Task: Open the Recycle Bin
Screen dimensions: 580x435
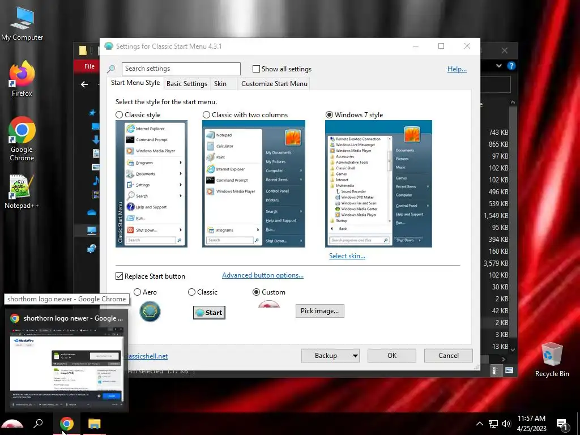Action: tap(552, 360)
